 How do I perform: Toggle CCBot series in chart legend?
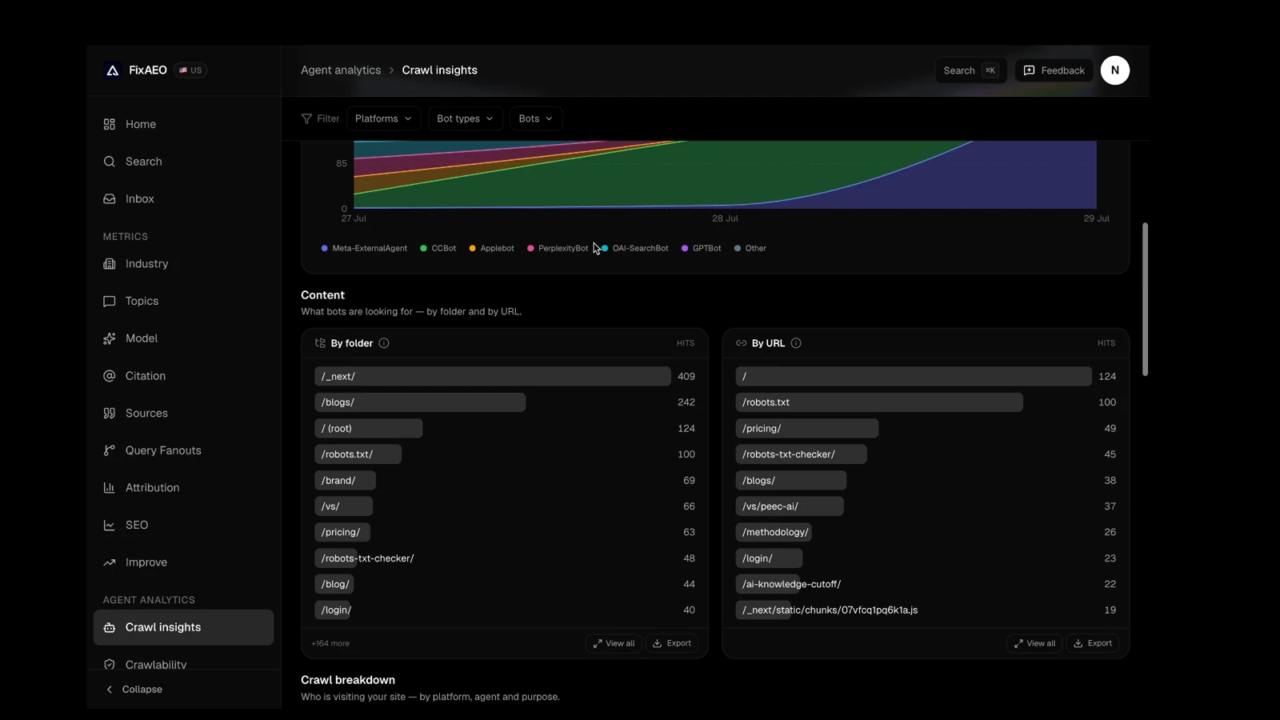click(x=438, y=248)
